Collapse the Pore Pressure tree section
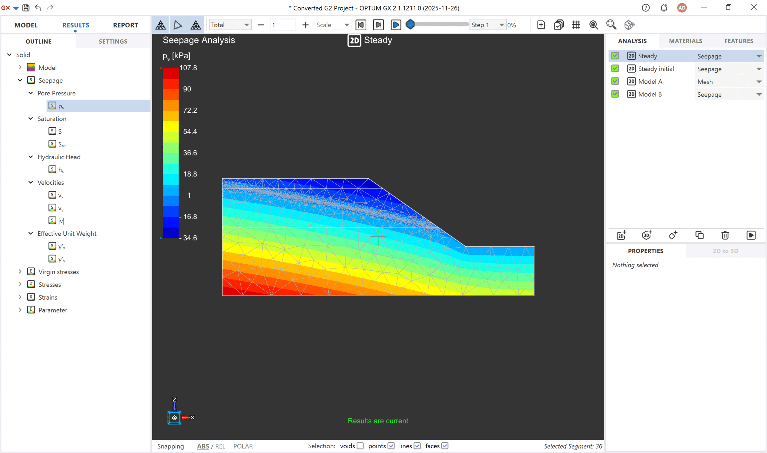Viewport: 767px width, 453px height. point(31,93)
